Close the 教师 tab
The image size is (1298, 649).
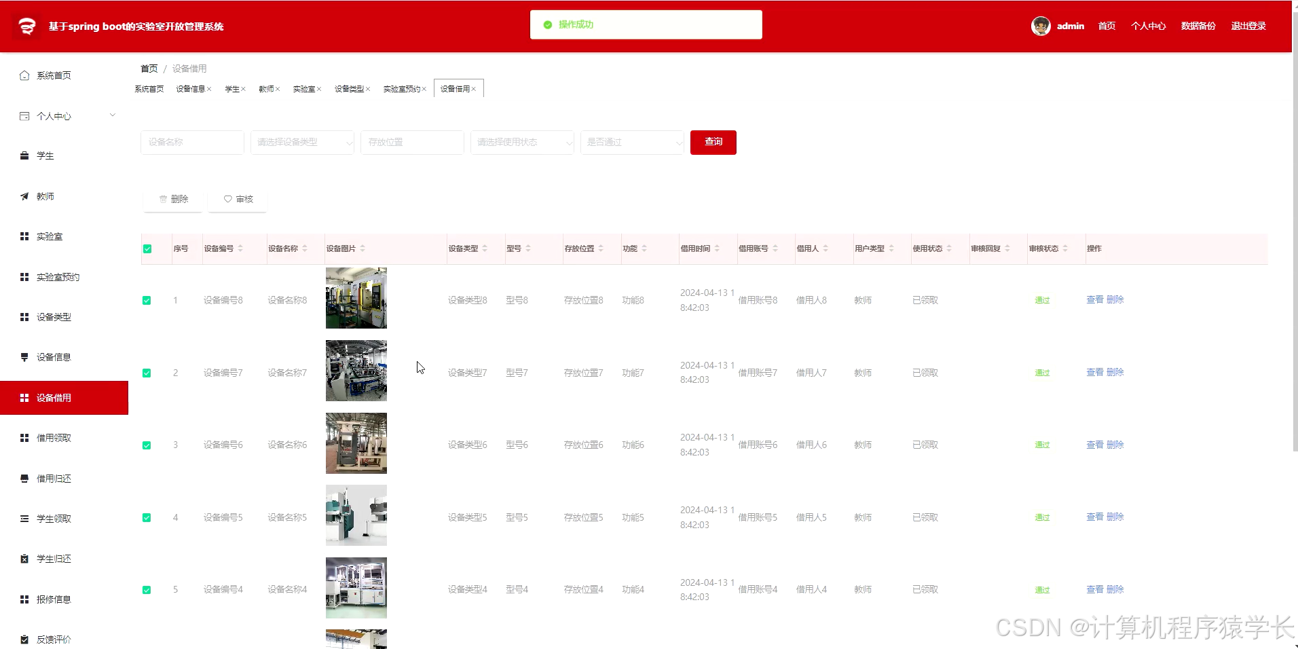pos(278,89)
